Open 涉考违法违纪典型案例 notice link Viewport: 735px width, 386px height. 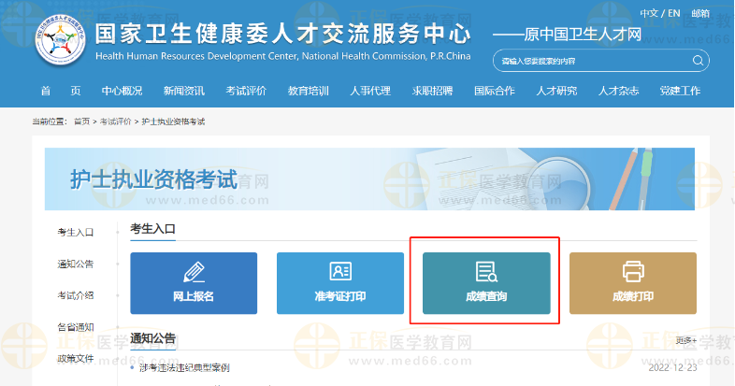point(183,367)
